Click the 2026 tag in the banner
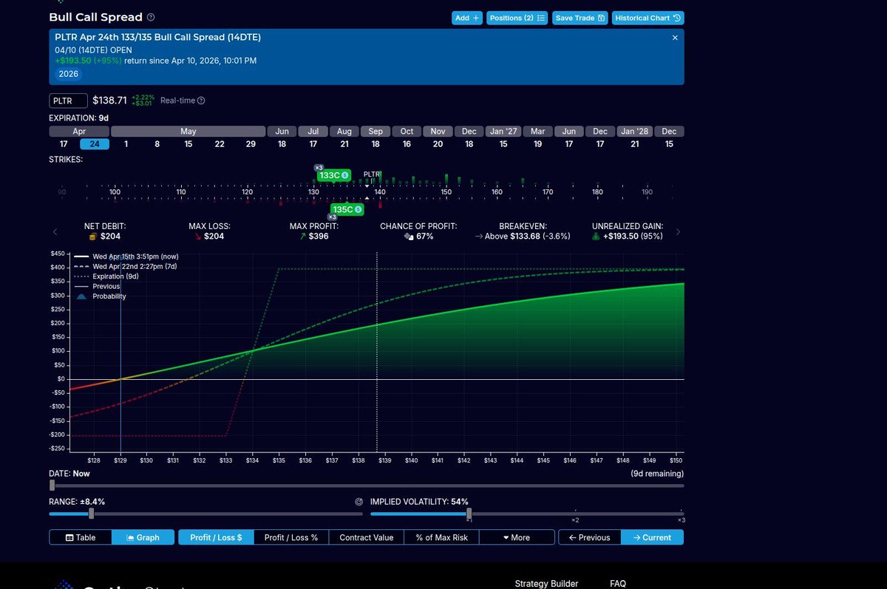This screenshot has height=589, width=887. pyautogui.click(x=68, y=74)
